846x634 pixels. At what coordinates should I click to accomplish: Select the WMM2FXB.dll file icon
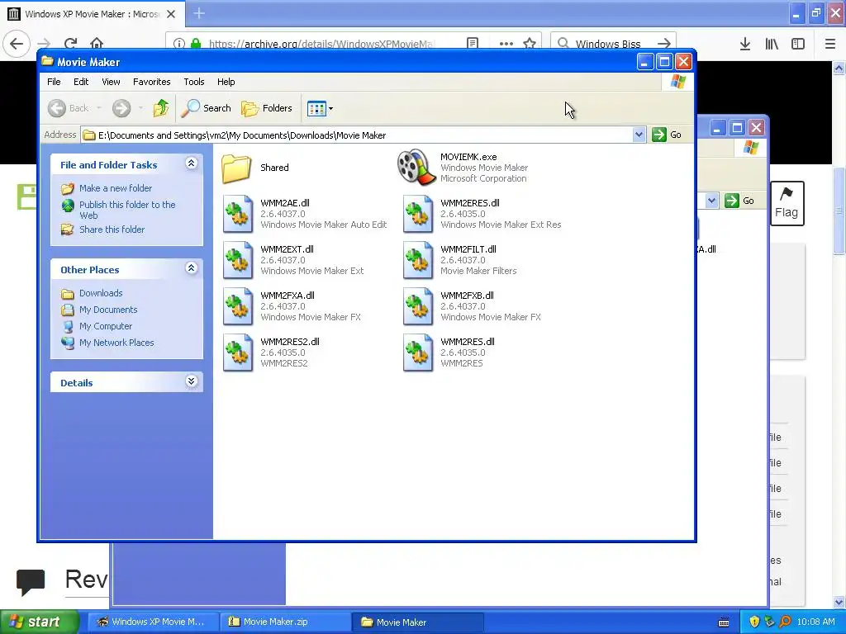click(x=418, y=307)
